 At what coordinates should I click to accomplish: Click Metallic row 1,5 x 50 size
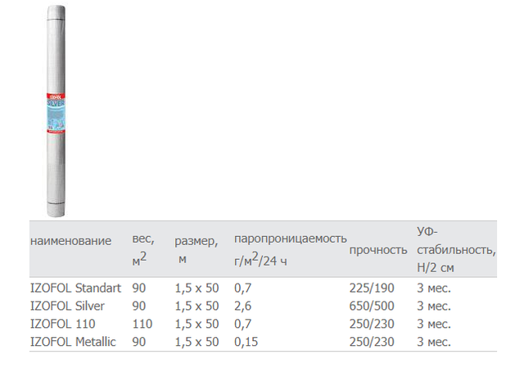[x=196, y=342]
